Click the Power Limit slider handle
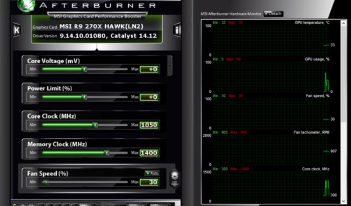351x206 pixels. tap(84, 97)
